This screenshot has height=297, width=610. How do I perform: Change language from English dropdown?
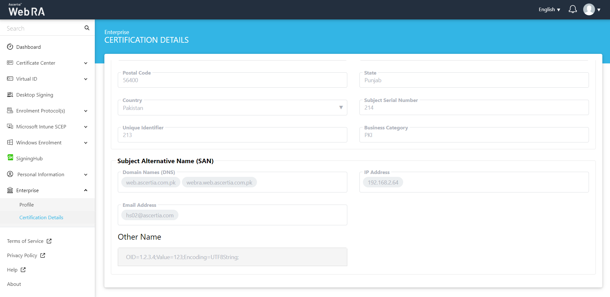point(549,10)
